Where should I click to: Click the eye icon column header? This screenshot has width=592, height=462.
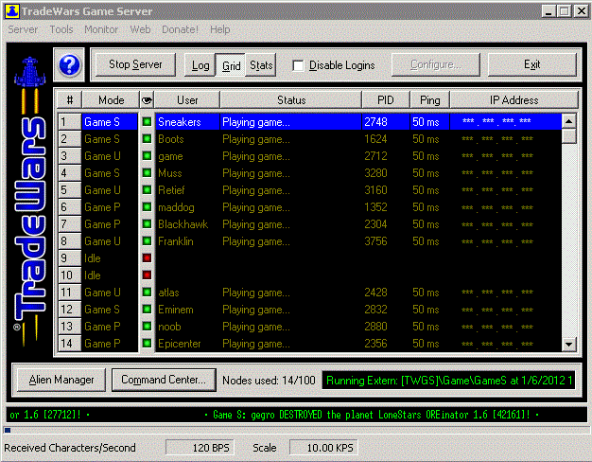pyautogui.click(x=147, y=99)
